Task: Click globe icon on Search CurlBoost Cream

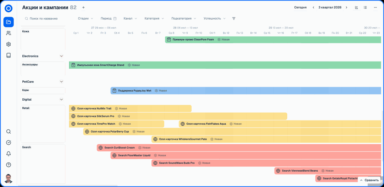Action: click(x=100, y=148)
